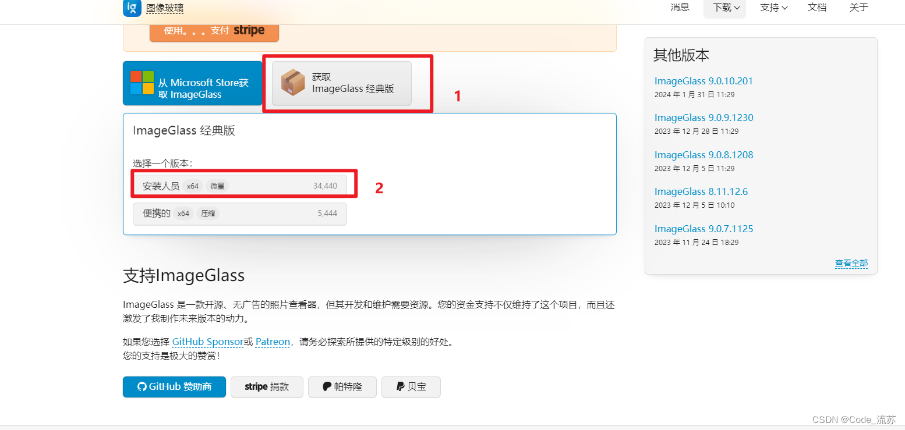Screen dimensions: 905x430
Task: Click the 34,440 download count
Action: tap(325, 186)
